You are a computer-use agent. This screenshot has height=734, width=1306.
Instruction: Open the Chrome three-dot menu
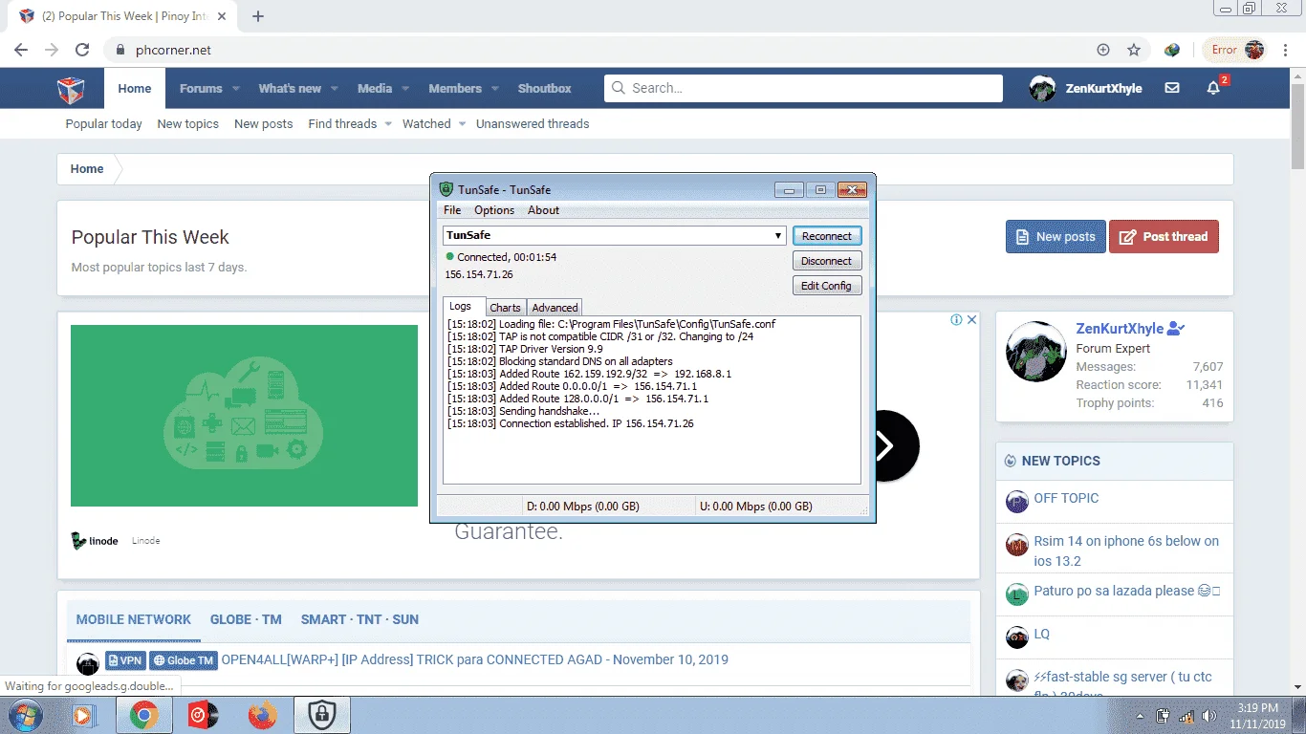coord(1285,50)
